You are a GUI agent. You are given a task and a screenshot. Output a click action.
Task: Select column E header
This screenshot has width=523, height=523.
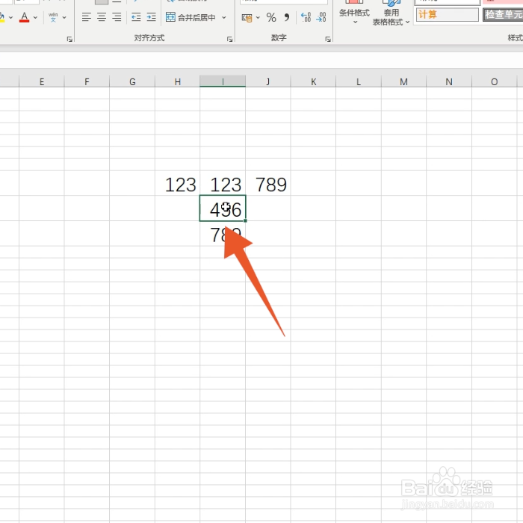pos(42,81)
